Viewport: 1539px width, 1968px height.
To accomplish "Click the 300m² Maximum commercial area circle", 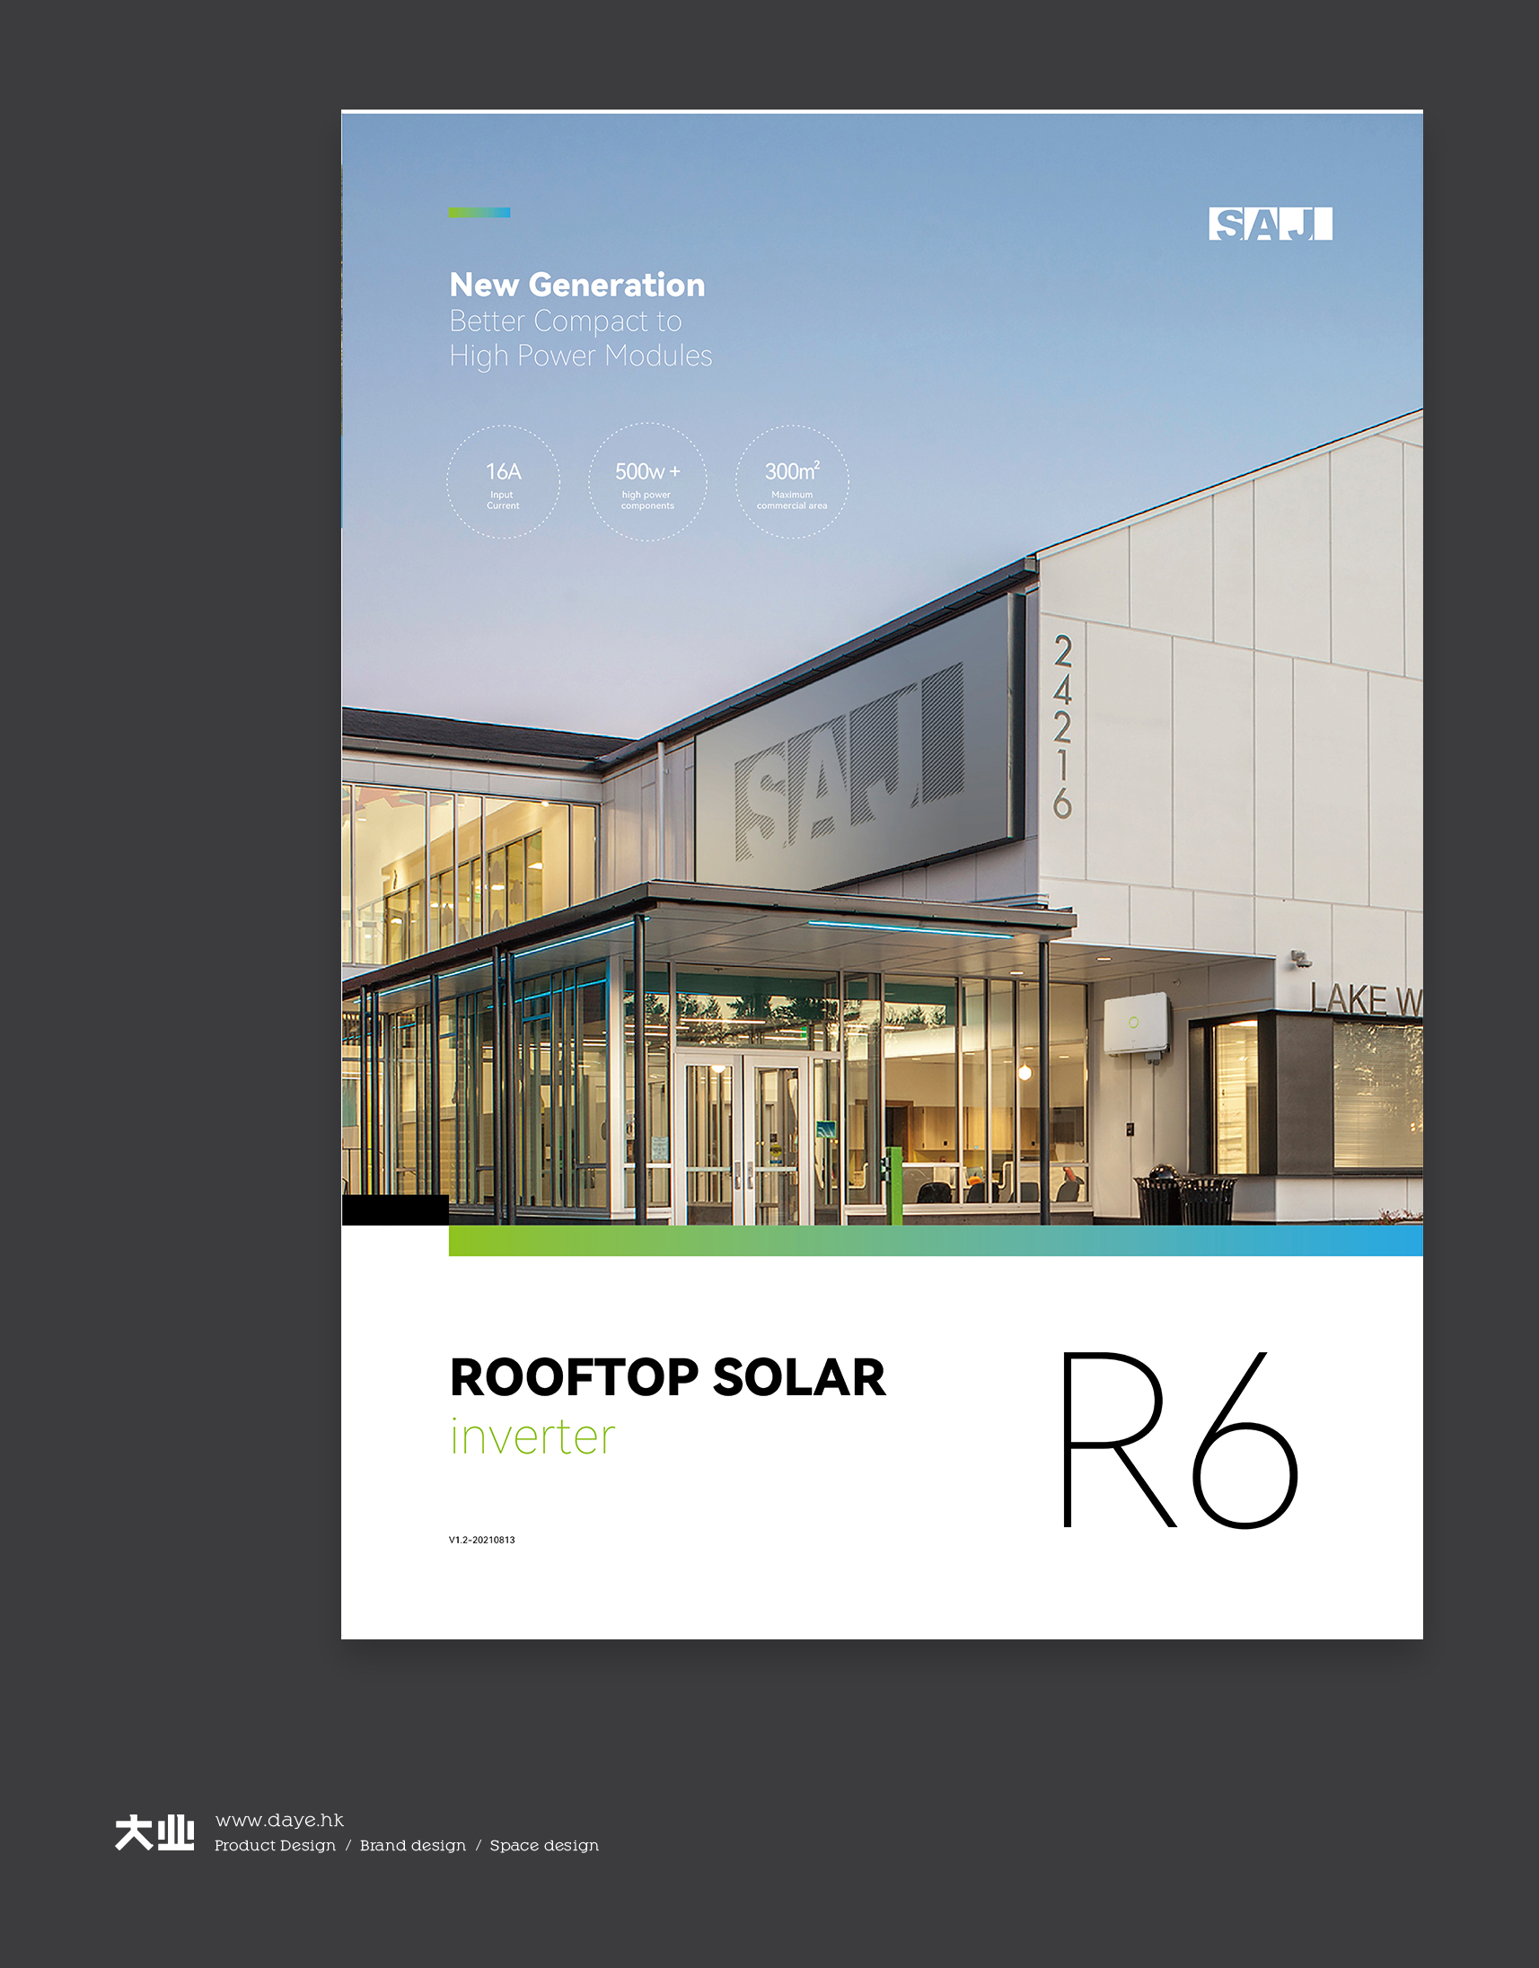I will tap(792, 482).
